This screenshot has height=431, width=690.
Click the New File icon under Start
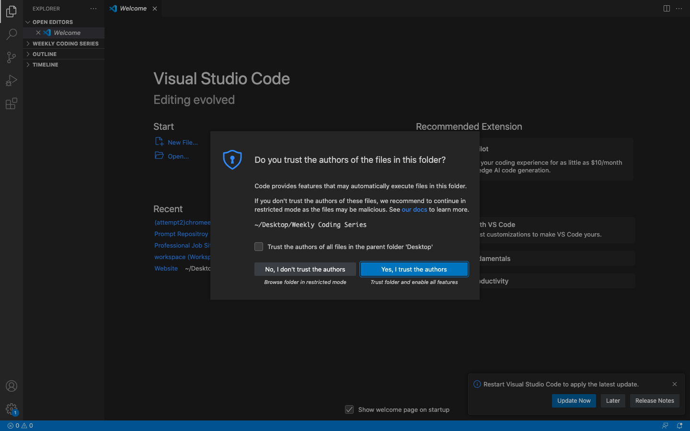click(x=159, y=141)
